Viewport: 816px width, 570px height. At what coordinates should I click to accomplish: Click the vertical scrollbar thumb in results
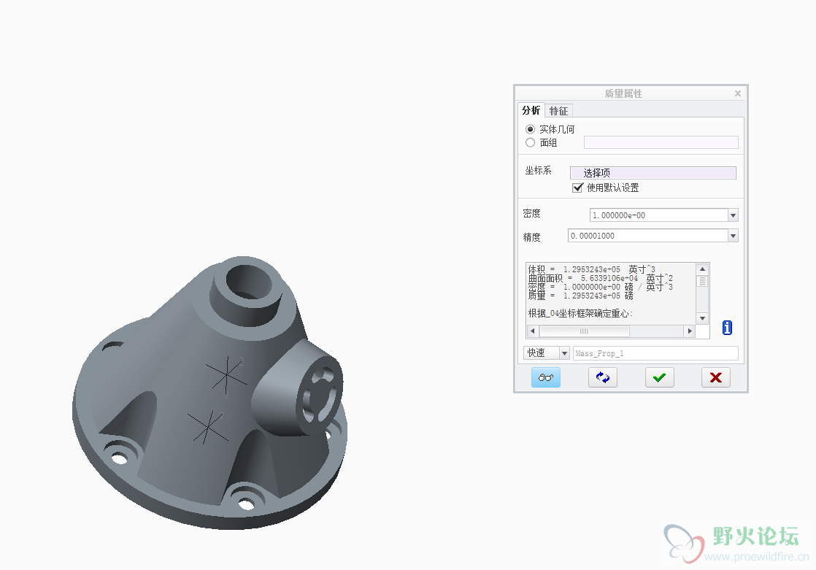pos(702,281)
